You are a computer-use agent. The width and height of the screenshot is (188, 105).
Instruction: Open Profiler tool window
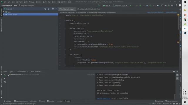(x=33, y=101)
